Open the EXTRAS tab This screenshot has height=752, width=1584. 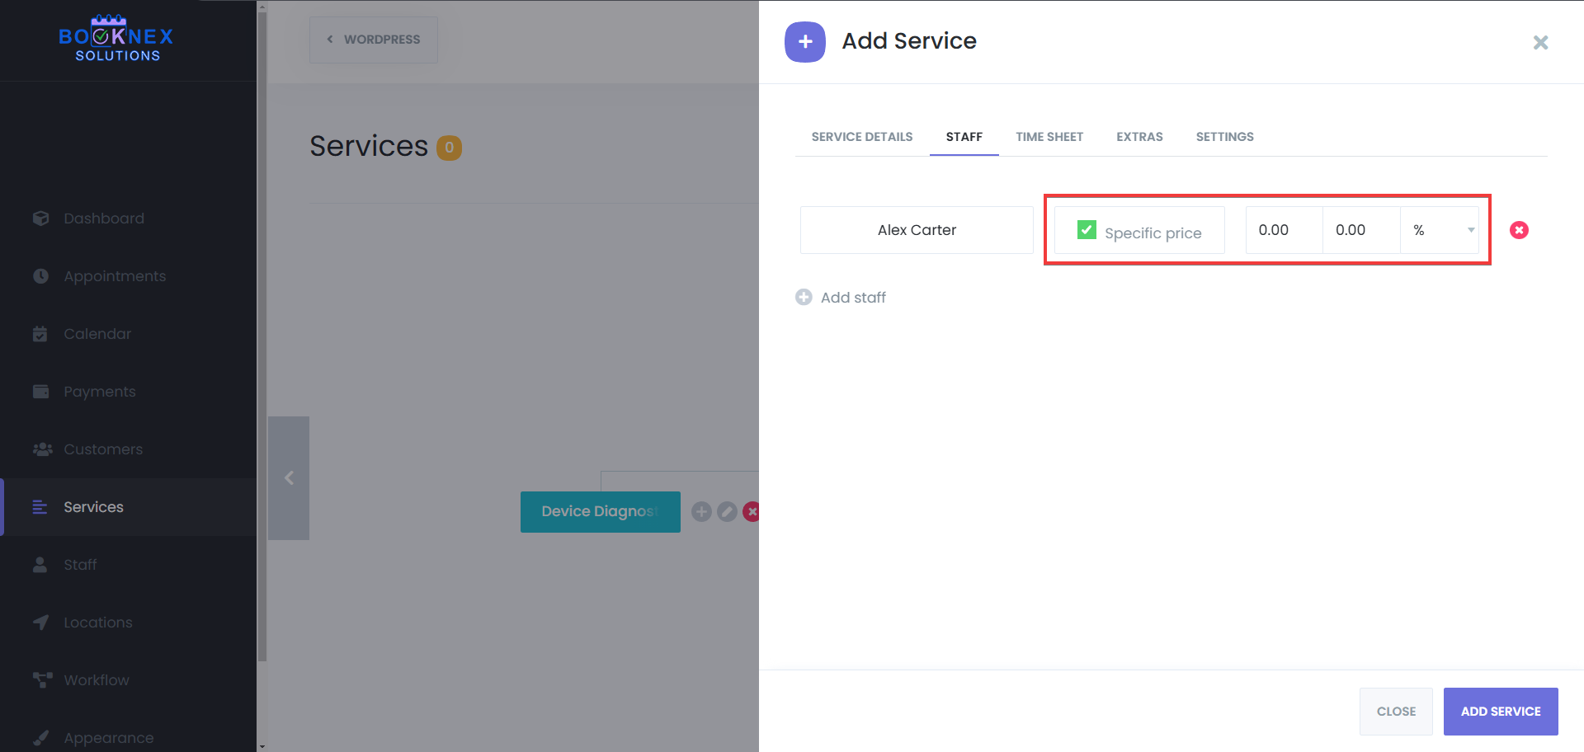tap(1139, 137)
